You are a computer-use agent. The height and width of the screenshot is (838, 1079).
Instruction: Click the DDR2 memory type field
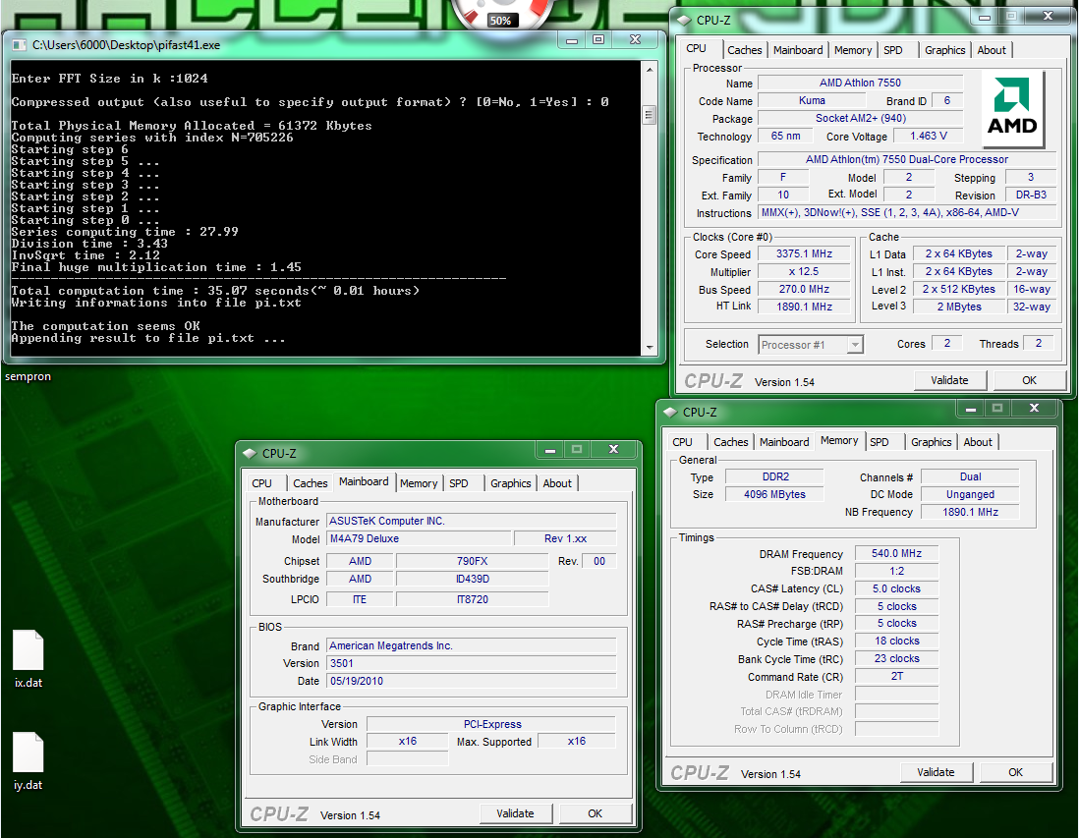774,476
